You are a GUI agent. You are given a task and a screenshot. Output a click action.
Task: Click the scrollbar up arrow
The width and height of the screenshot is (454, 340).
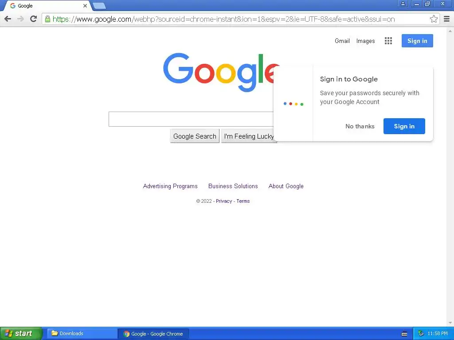pyautogui.click(x=450, y=31)
